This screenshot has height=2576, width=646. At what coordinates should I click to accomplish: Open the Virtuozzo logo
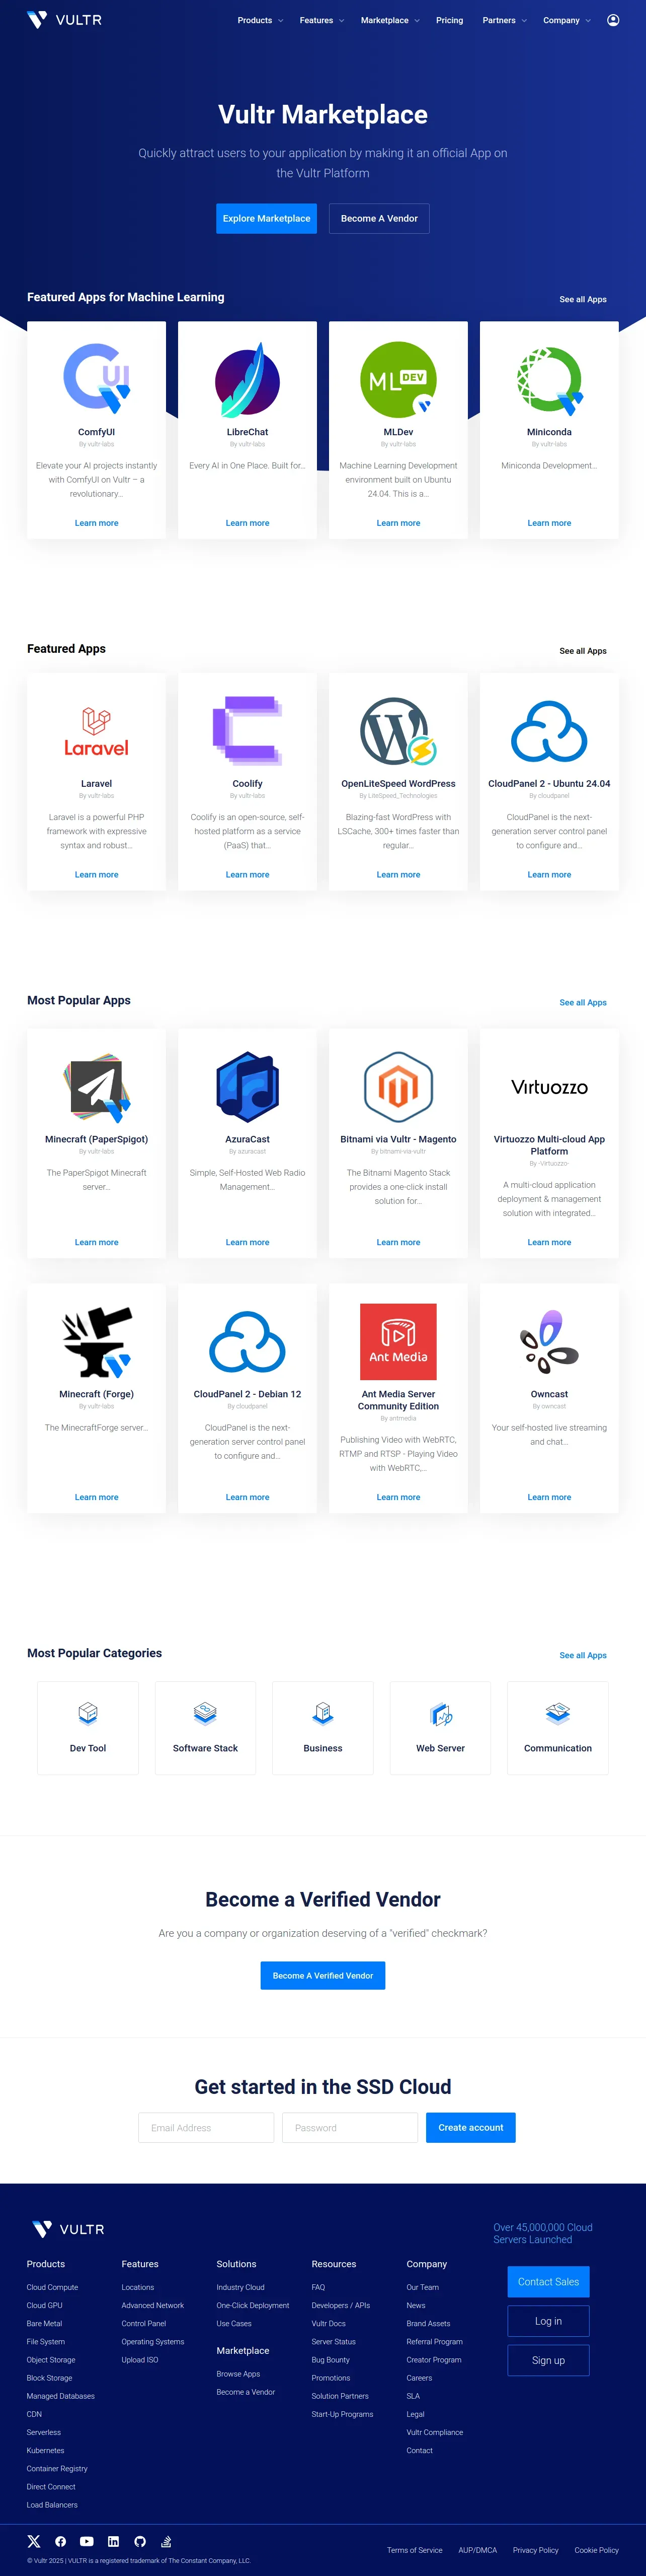pyautogui.click(x=549, y=1087)
